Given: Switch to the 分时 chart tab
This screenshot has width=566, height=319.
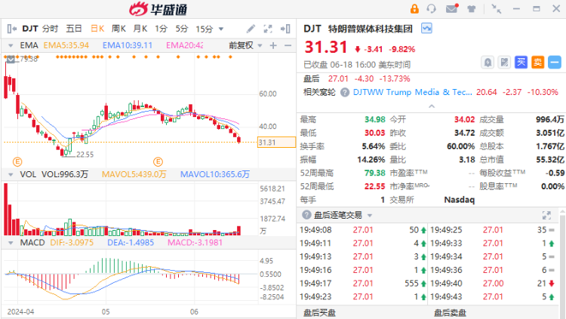Looking at the screenshot, I should point(50,29).
